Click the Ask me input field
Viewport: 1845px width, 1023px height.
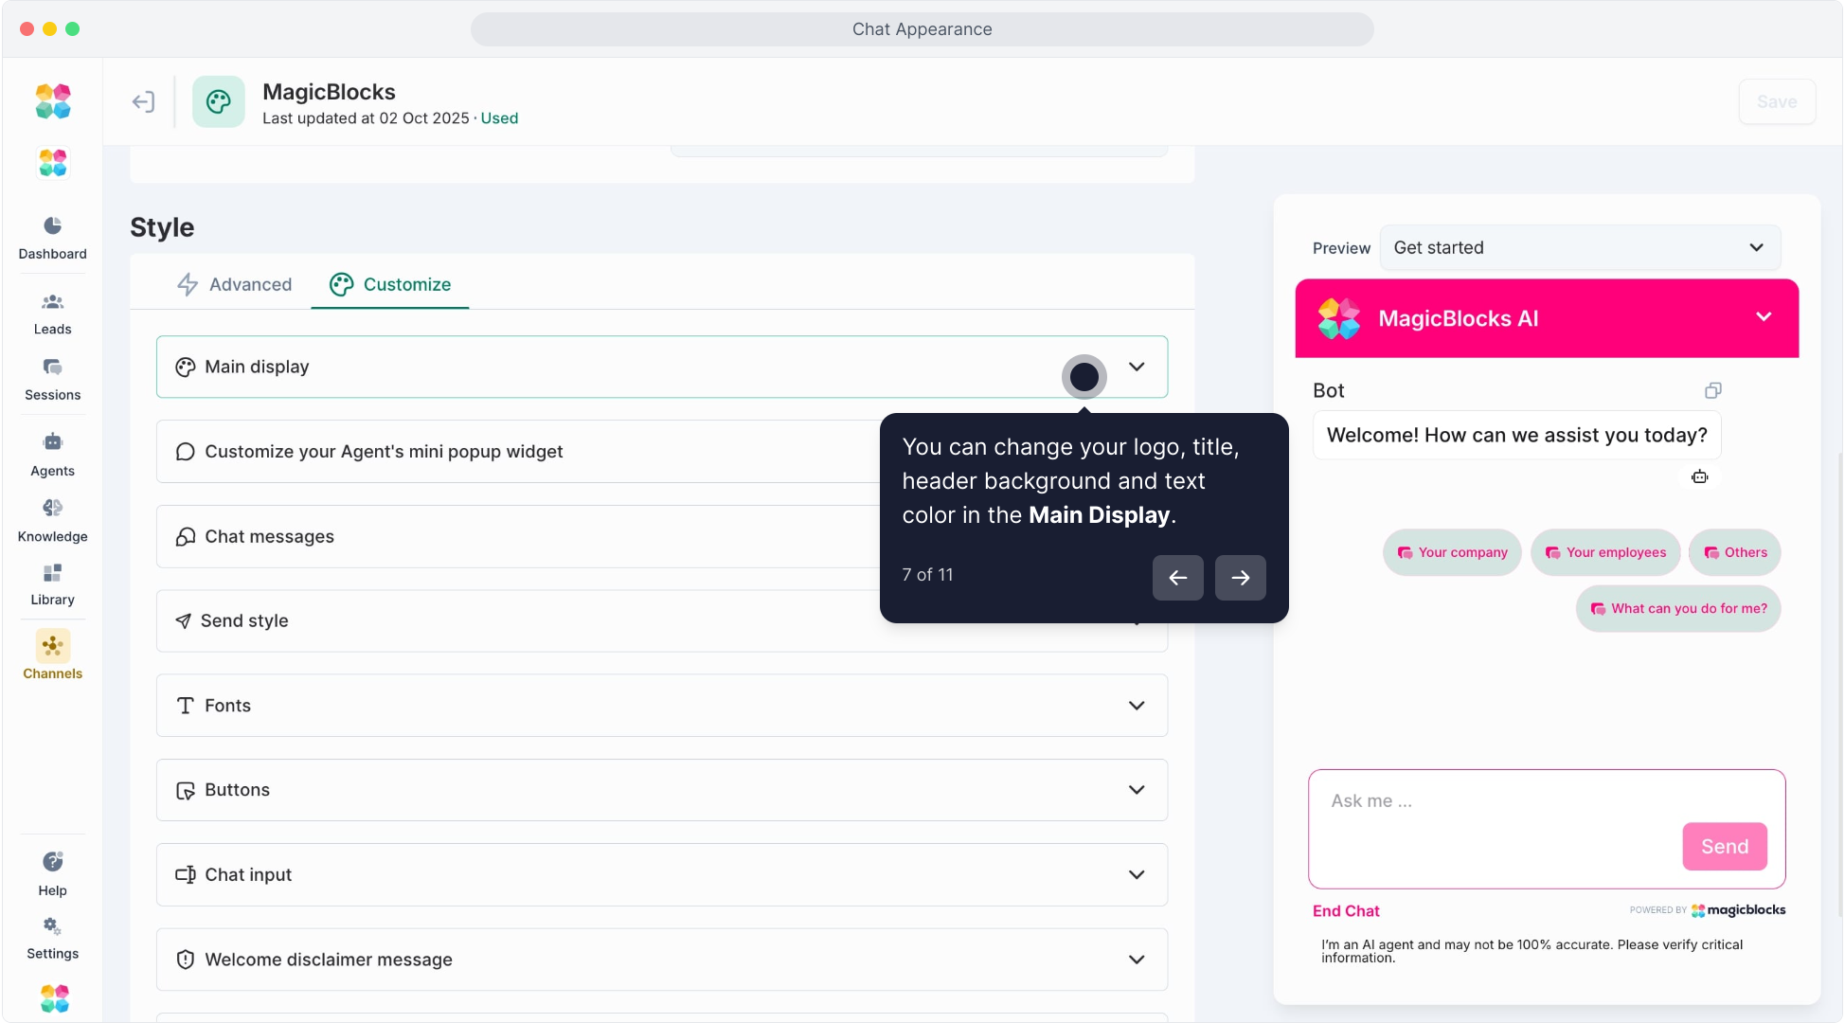(x=1496, y=801)
